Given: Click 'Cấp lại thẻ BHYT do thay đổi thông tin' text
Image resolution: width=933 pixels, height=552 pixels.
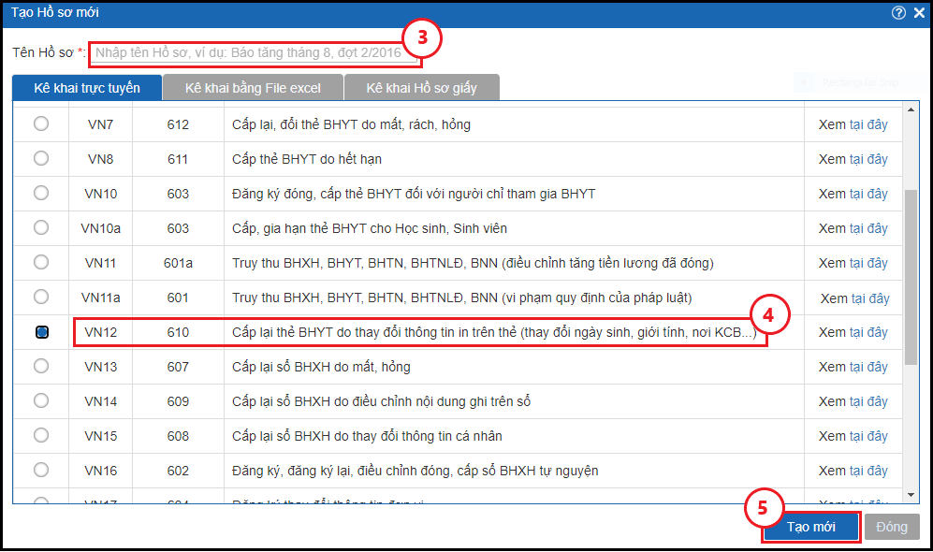Looking at the screenshot, I should click(x=494, y=332).
